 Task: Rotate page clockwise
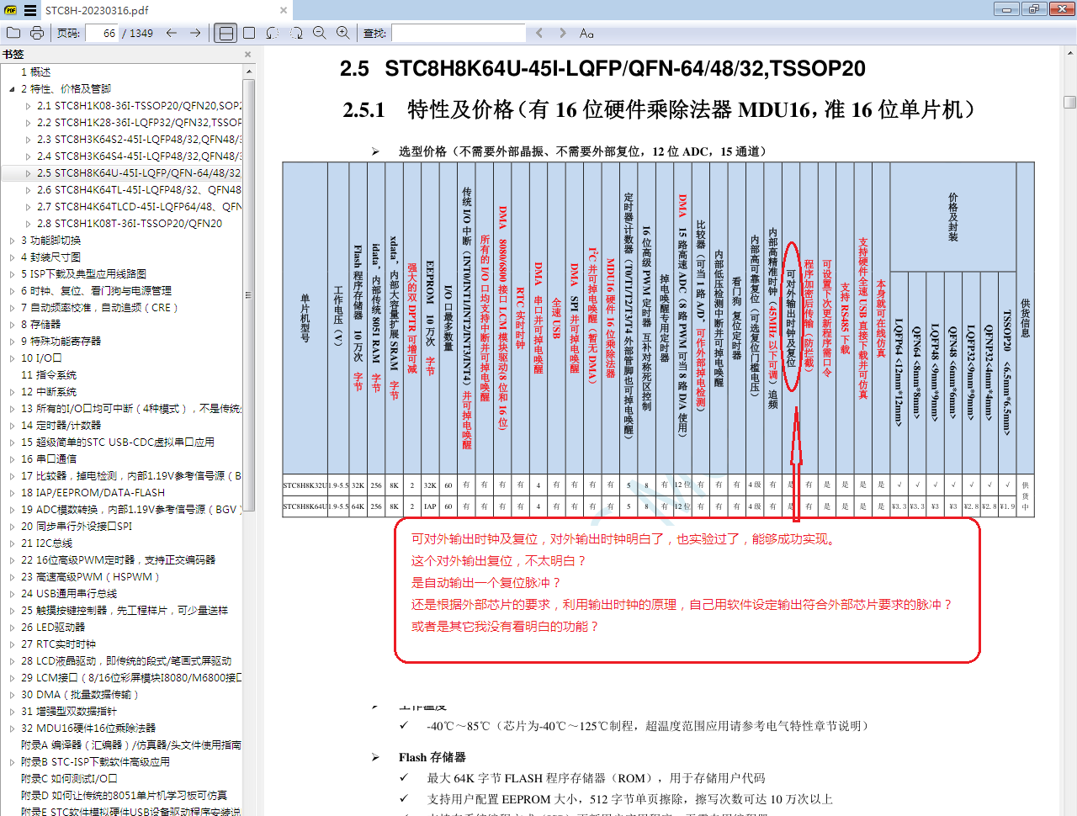[296, 33]
